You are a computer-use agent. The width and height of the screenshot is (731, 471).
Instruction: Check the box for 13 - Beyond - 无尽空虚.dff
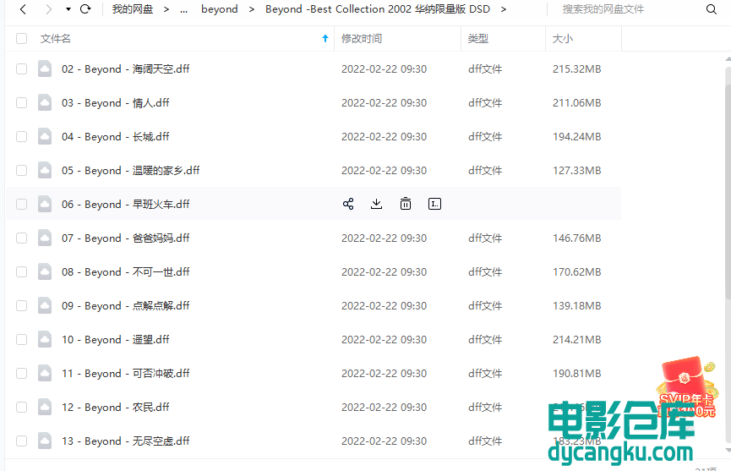(x=21, y=441)
